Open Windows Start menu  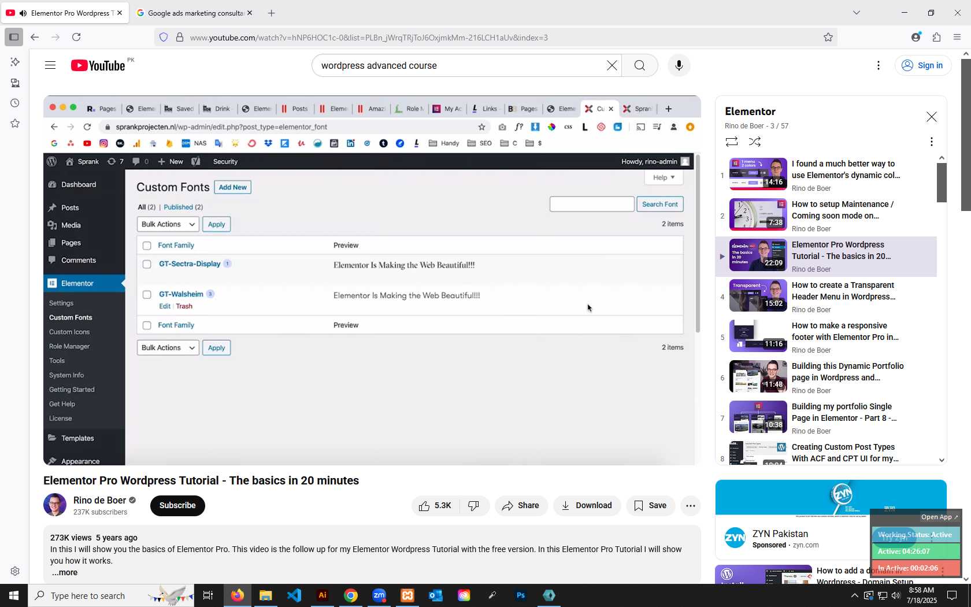point(14,595)
